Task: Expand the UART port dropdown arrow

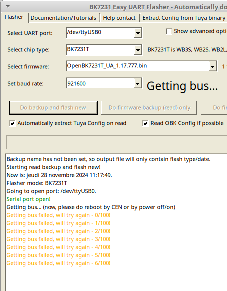Action: [x=138, y=33]
